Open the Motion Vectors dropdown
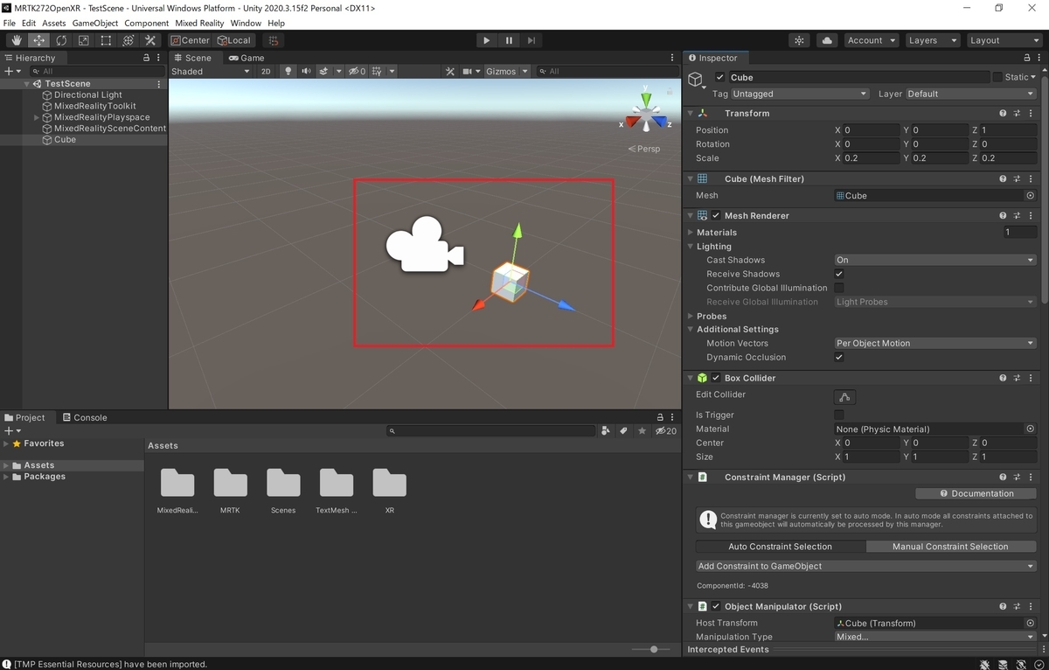 935,344
